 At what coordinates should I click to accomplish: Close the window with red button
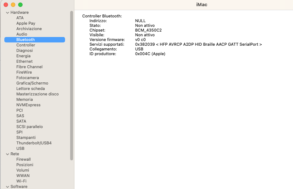click(6, 5)
